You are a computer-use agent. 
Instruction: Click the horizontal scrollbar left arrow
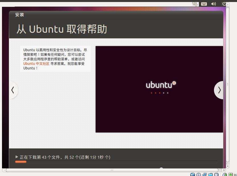(x=4, y=170)
